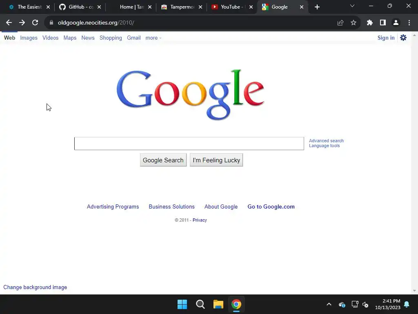Expand the tab search dropdown arrow
The height and width of the screenshot is (314, 418).
352,6
